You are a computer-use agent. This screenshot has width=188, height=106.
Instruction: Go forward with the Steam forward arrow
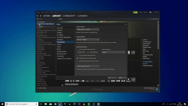(x=41, y=16)
